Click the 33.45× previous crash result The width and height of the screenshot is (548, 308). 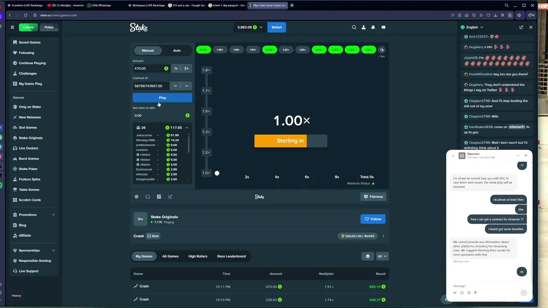(x=269, y=50)
